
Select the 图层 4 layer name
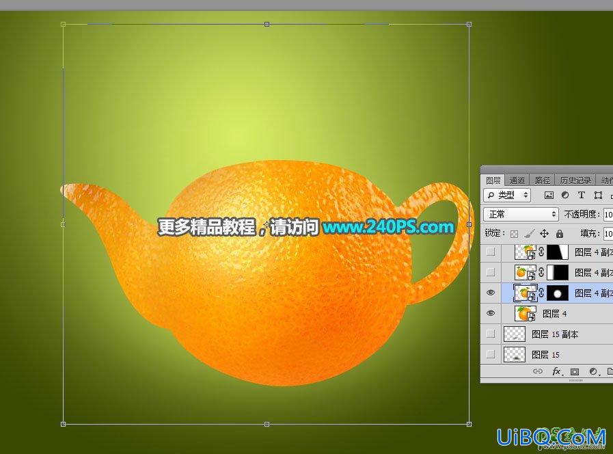coord(554,314)
